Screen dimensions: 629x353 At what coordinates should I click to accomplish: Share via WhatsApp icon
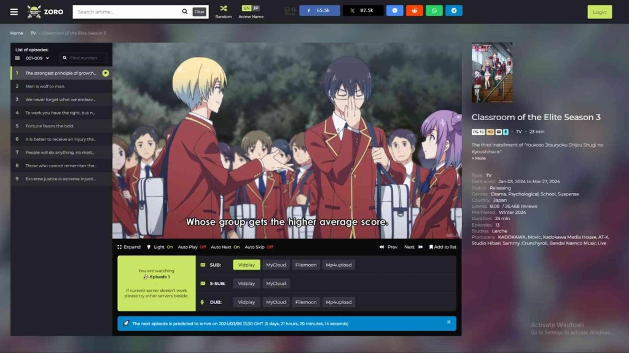(x=434, y=10)
